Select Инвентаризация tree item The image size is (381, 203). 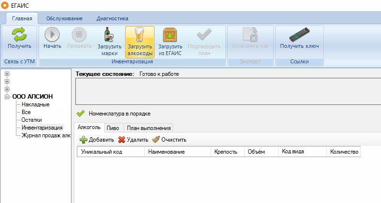42,128
